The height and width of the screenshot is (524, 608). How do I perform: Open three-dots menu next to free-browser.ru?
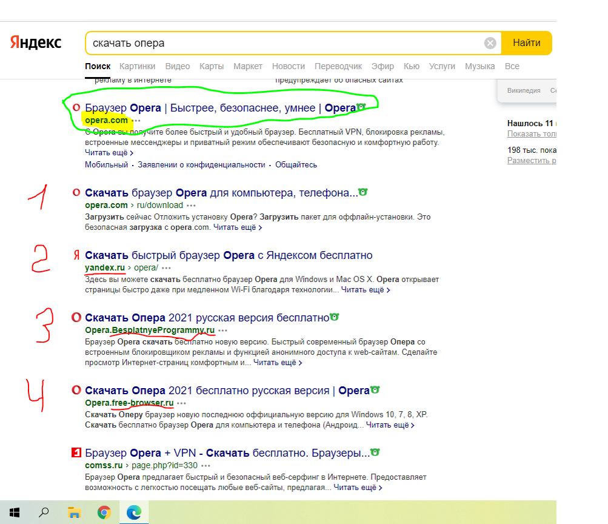click(181, 403)
